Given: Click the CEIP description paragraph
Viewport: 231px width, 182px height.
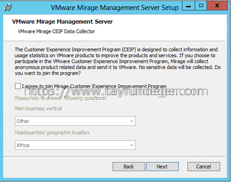Looking at the screenshot, I should pos(118,61).
